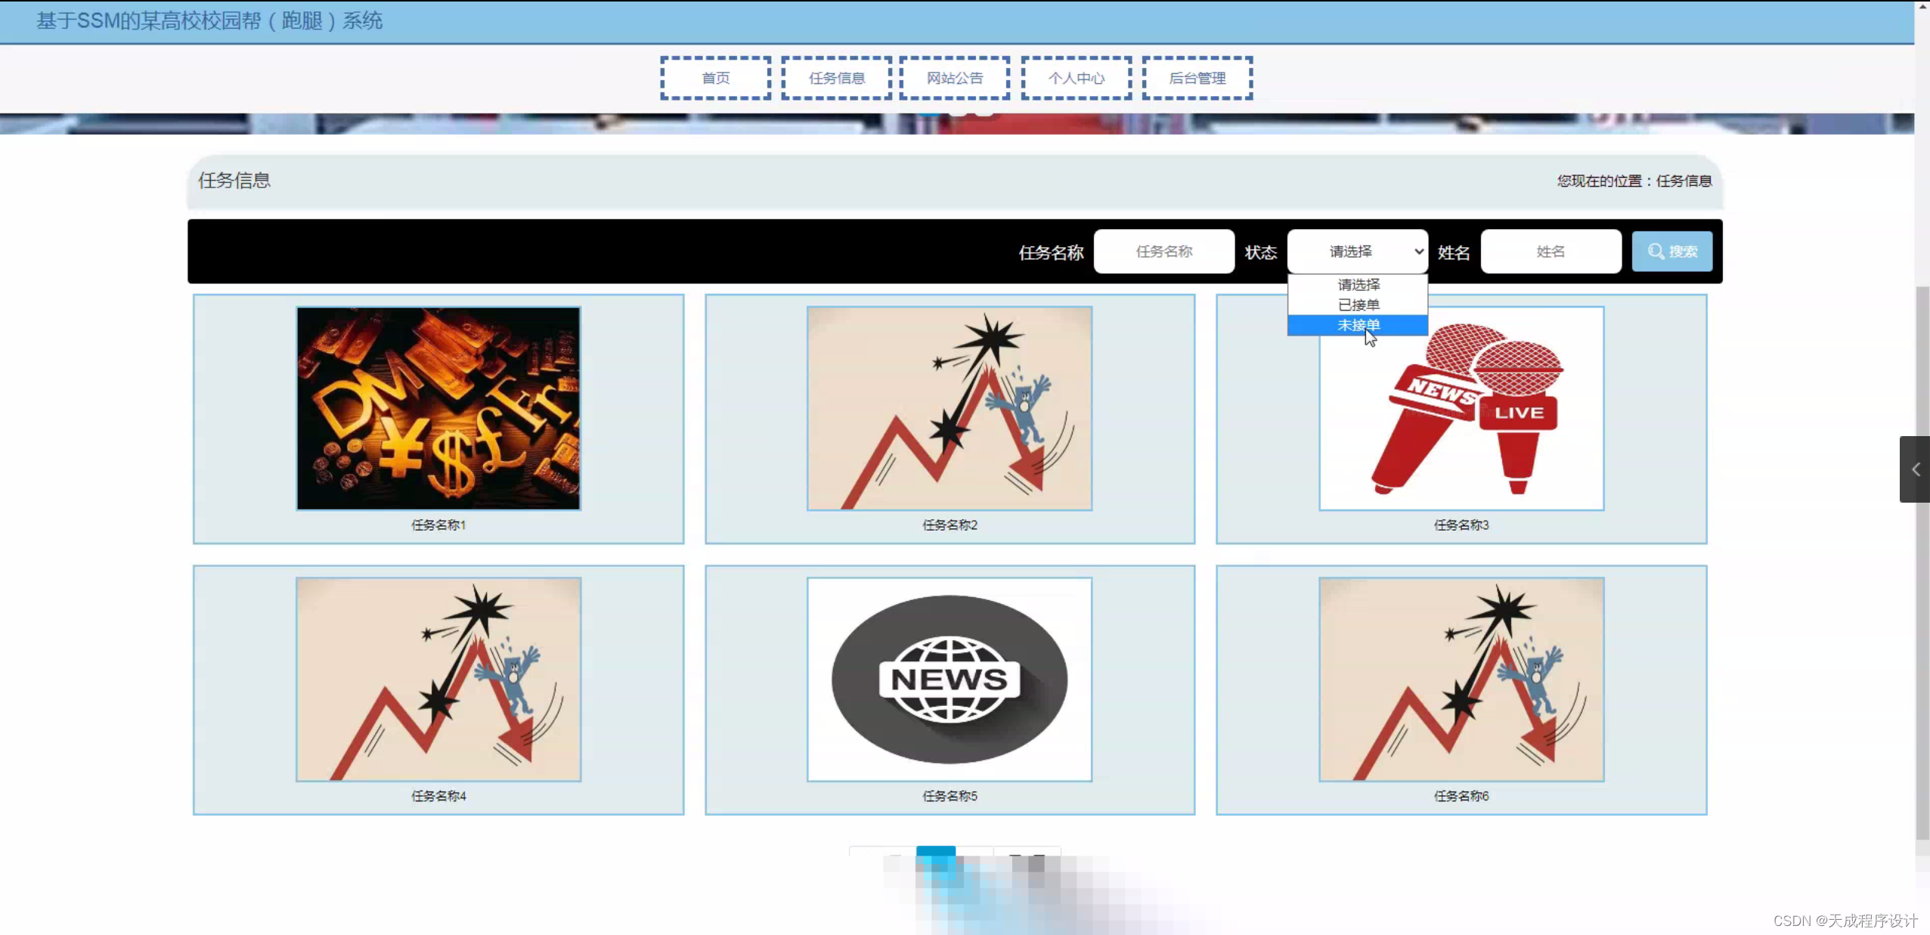Open 网站公告 navigation item
The width and height of the screenshot is (1930, 935).
955,78
